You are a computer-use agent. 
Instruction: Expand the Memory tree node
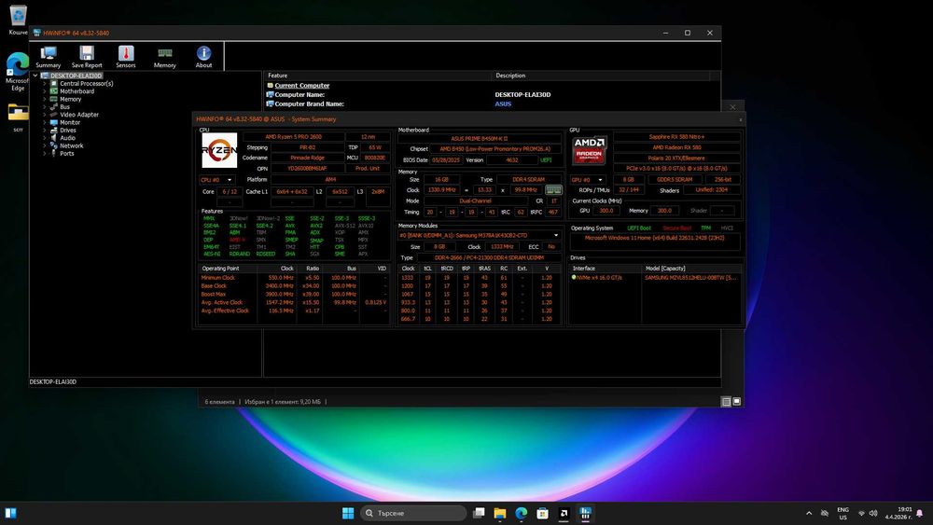click(x=45, y=99)
